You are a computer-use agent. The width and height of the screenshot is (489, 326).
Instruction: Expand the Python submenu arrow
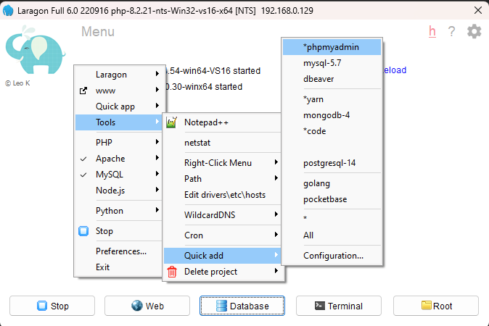(157, 210)
